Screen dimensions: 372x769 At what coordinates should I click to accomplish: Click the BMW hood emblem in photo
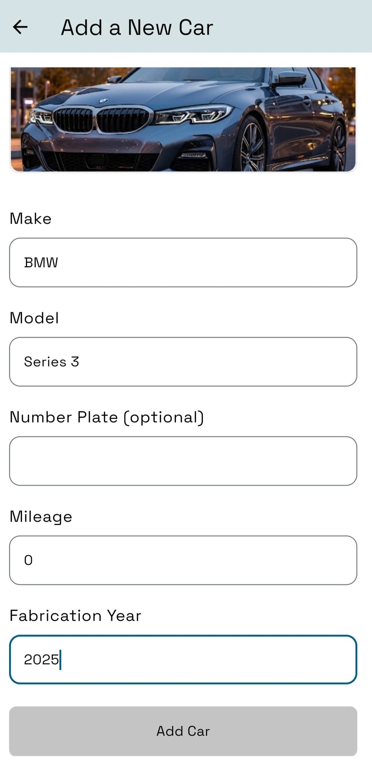[103, 101]
